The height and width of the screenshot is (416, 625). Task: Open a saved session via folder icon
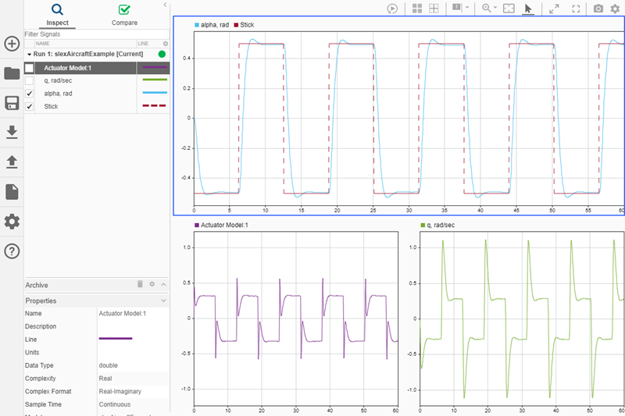pyautogui.click(x=12, y=73)
